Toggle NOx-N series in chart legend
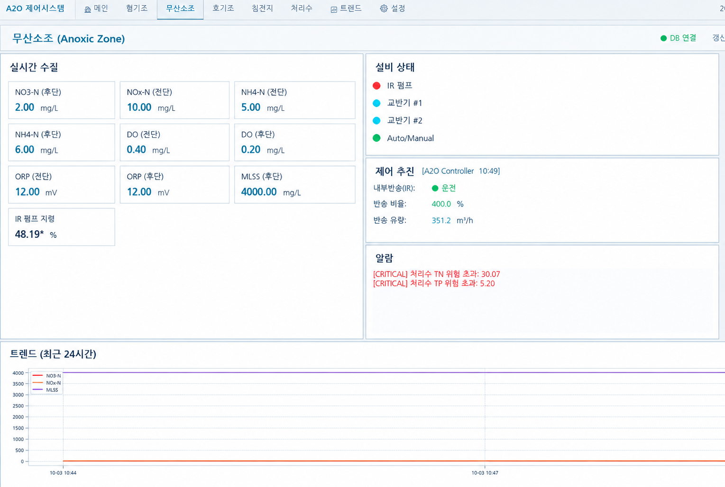 [x=46, y=383]
